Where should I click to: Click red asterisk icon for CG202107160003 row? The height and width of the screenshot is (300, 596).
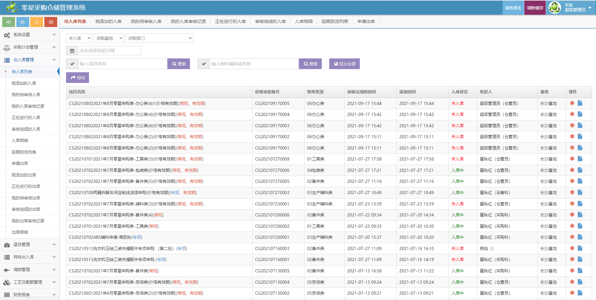pyautogui.click(x=572, y=248)
